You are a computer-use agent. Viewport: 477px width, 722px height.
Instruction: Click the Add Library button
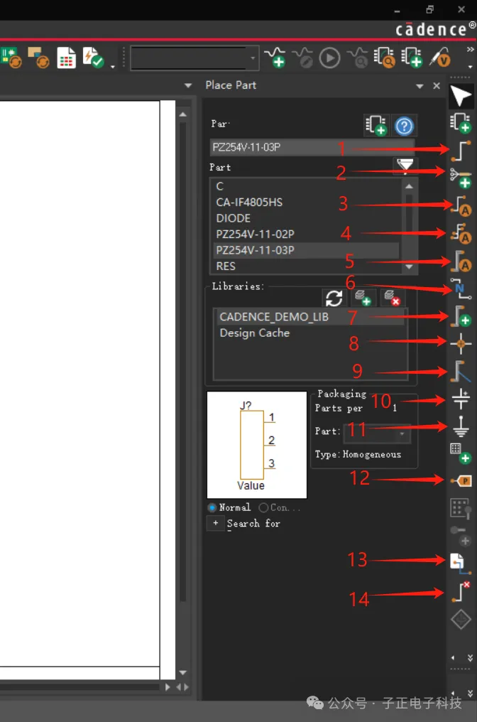click(363, 298)
